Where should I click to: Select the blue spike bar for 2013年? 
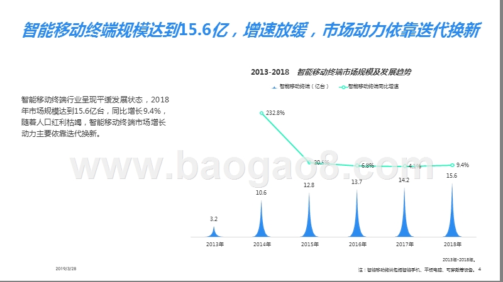pos(214,232)
